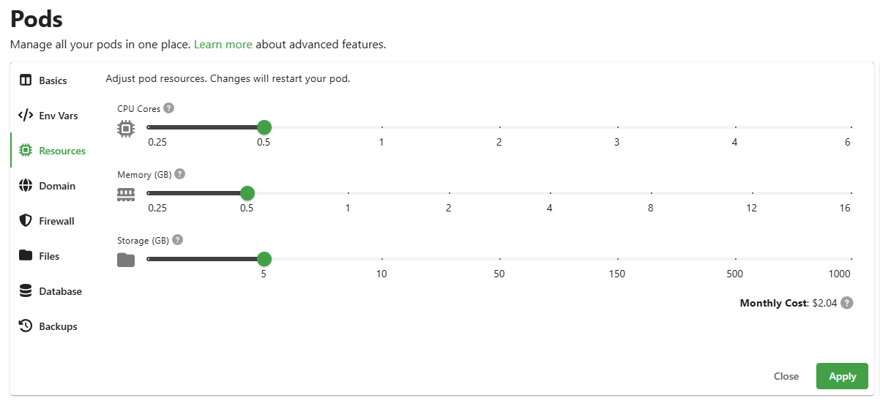The width and height of the screenshot is (880, 409).
Task: Click the storage folder icon beside slider
Action: tap(126, 260)
